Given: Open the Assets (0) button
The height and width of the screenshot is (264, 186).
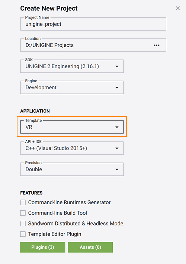Looking at the screenshot, I should pos(90,247).
